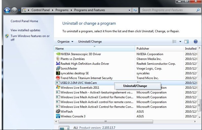Open the Organize dropdown menu
202x130 pixels.
[65, 42]
